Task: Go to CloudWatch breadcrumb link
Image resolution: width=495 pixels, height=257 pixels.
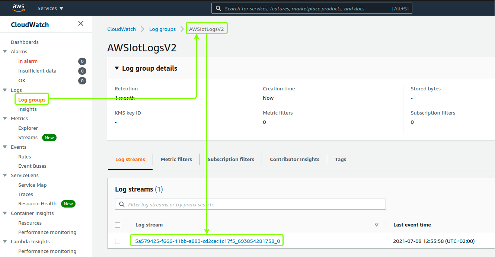Action: [x=121, y=29]
